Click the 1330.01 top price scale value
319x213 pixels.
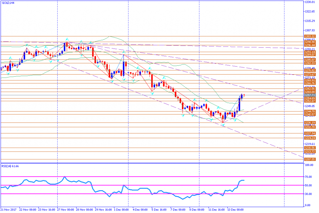(x=310, y=2)
